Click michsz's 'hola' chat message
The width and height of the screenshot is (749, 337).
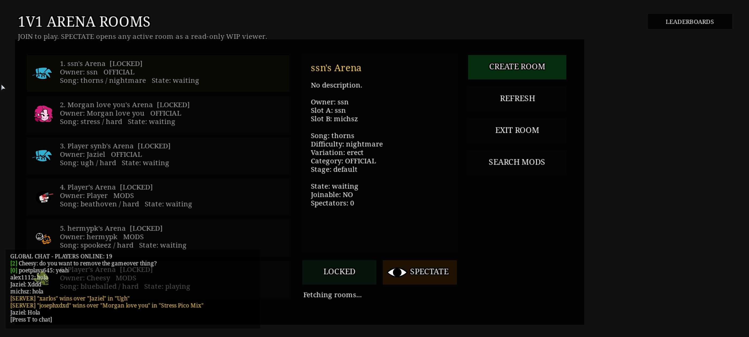(x=27, y=291)
